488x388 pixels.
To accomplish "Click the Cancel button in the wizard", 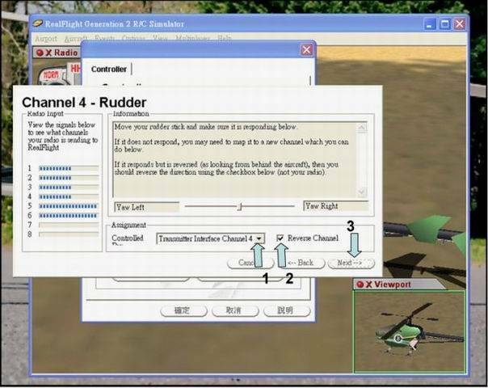I will [250, 263].
